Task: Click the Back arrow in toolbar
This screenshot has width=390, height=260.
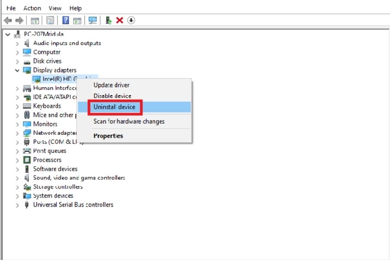Action: (x=7, y=20)
